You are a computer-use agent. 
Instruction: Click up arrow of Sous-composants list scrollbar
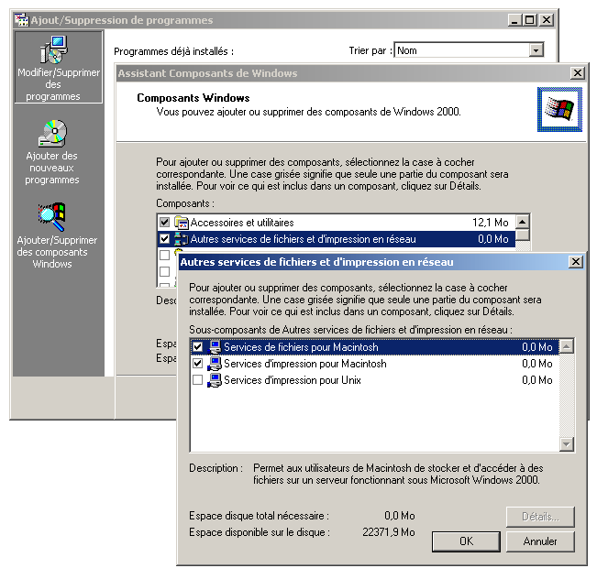567,346
